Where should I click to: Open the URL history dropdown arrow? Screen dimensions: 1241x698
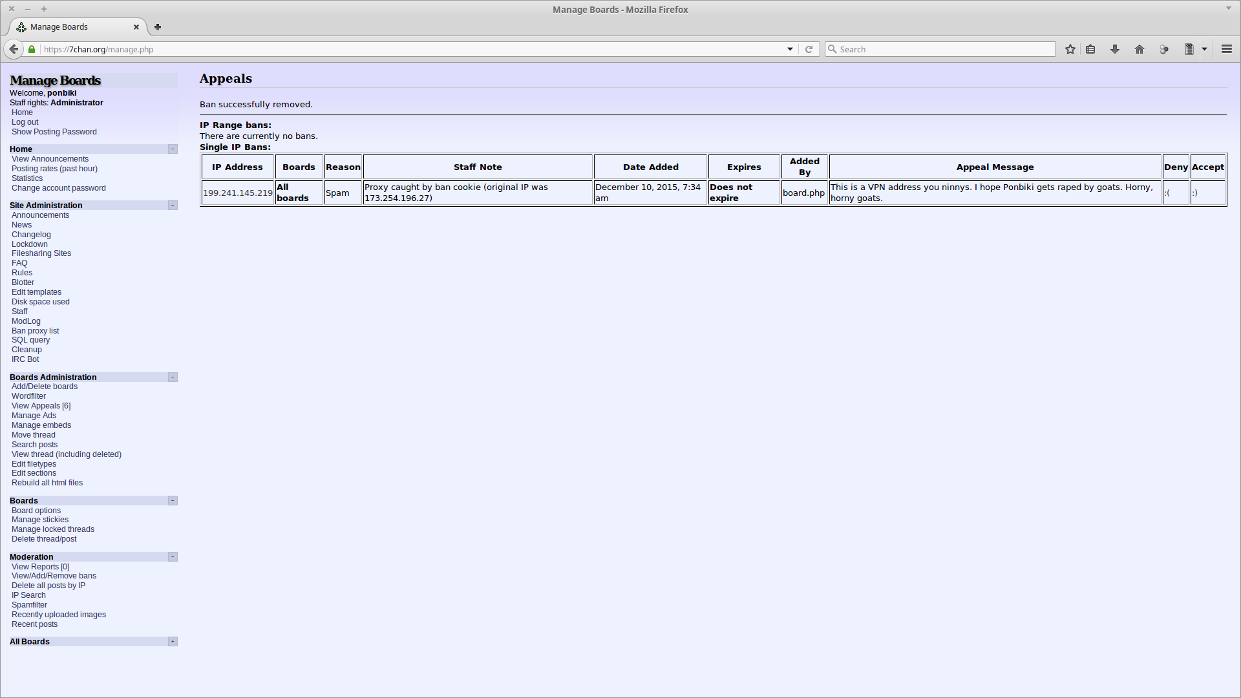[x=790, y=49]
